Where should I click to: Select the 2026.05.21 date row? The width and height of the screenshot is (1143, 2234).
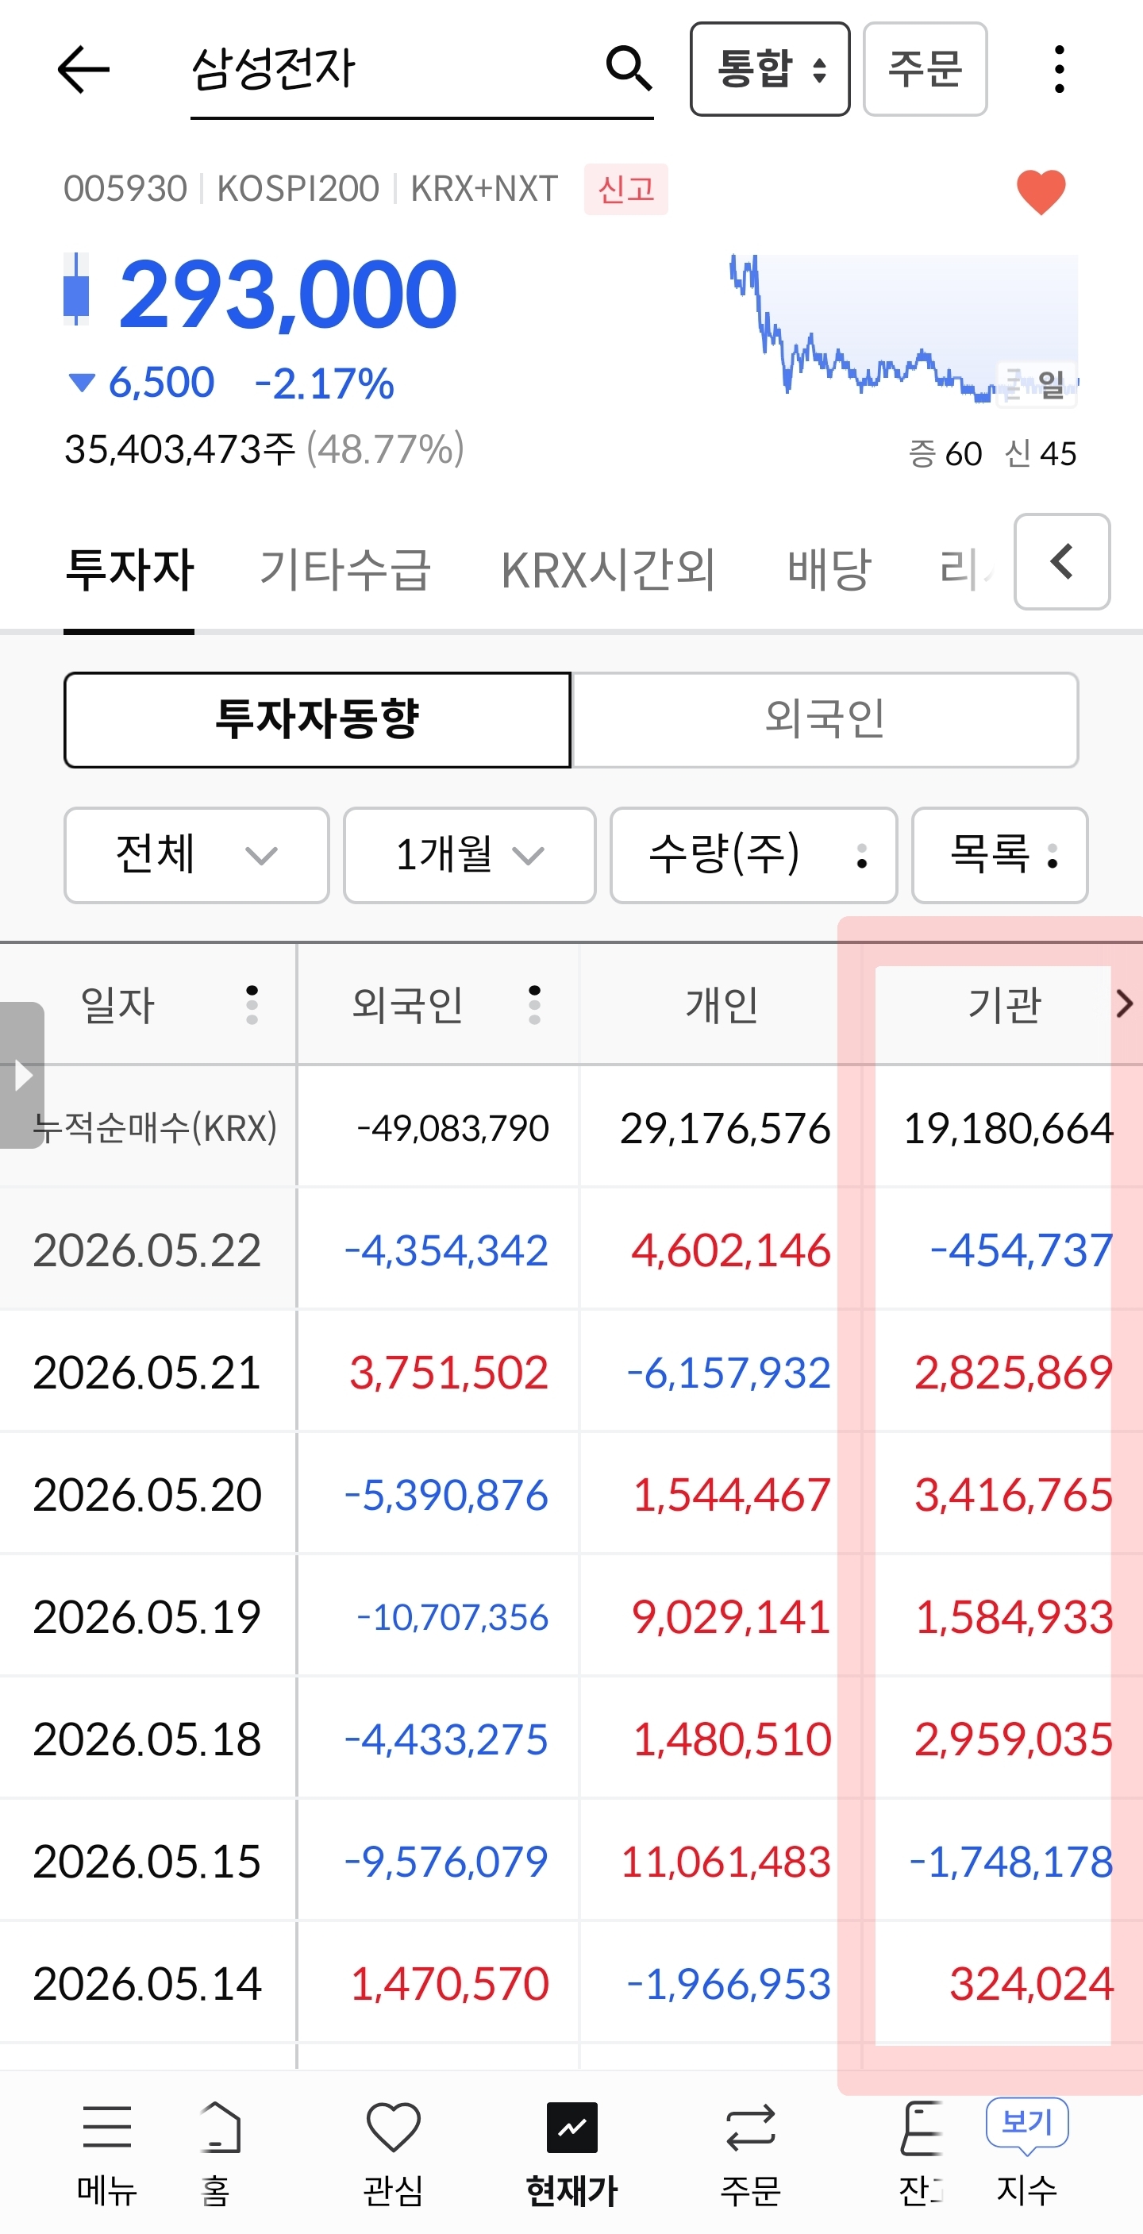147,1372
